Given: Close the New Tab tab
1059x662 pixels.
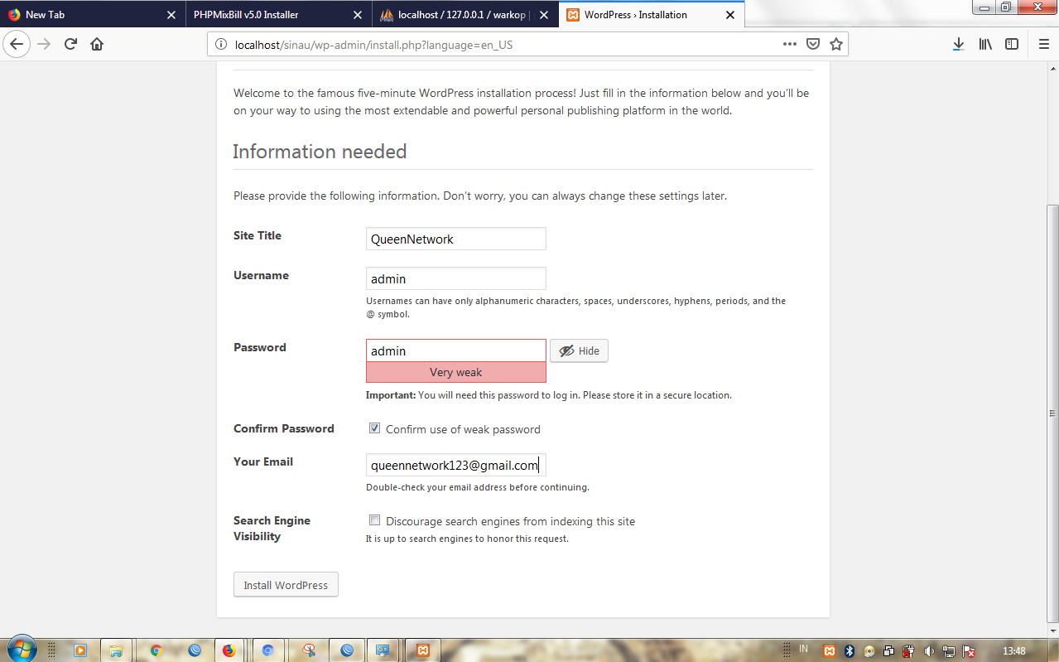Looking at the screenshot, I should point(171,15).
